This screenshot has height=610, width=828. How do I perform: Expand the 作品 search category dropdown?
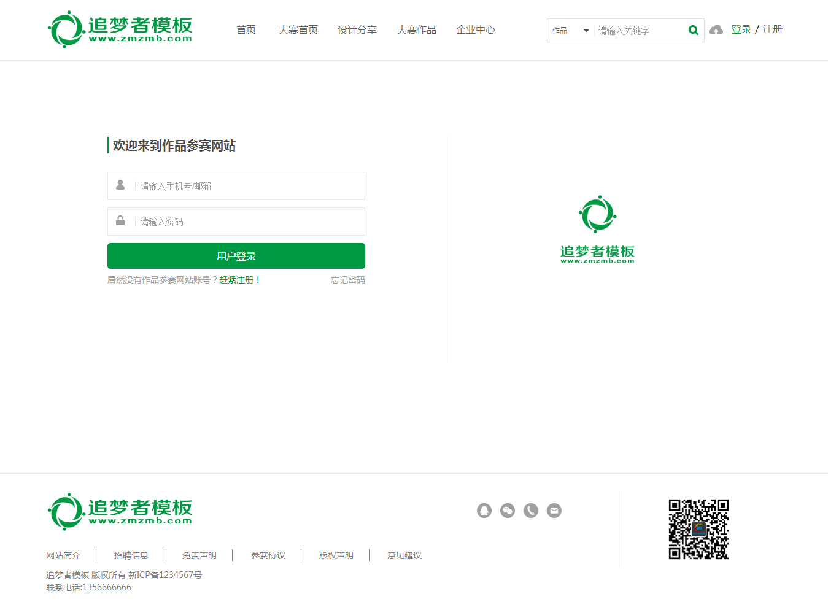tap(570, 30)
